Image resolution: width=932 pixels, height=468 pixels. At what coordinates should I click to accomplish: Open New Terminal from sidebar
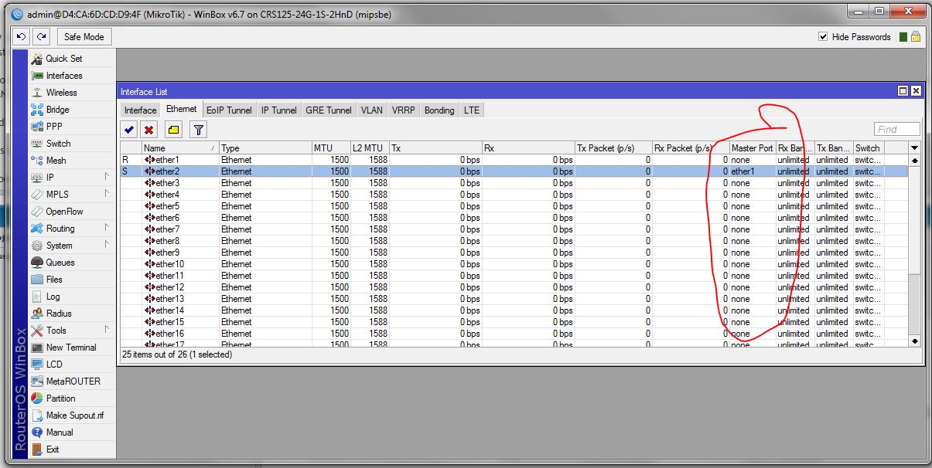point(72,348)
